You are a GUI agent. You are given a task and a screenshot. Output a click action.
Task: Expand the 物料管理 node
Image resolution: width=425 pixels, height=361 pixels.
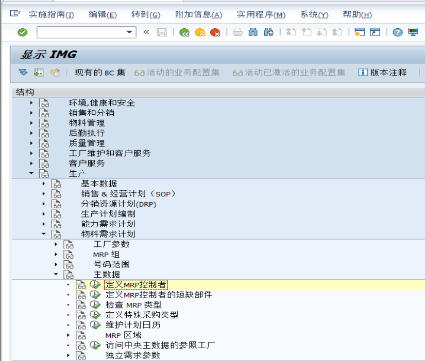coord(31,123)
